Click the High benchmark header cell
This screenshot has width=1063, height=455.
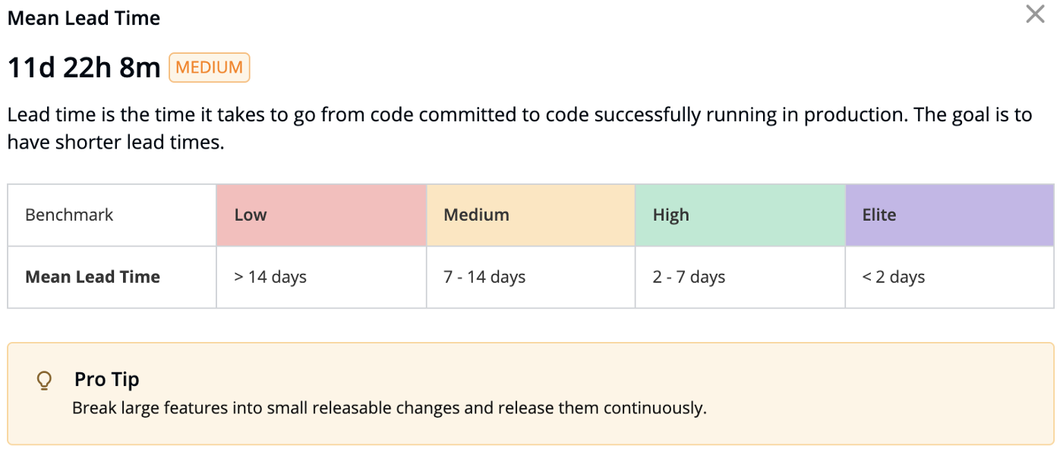[x=740, y=215]
